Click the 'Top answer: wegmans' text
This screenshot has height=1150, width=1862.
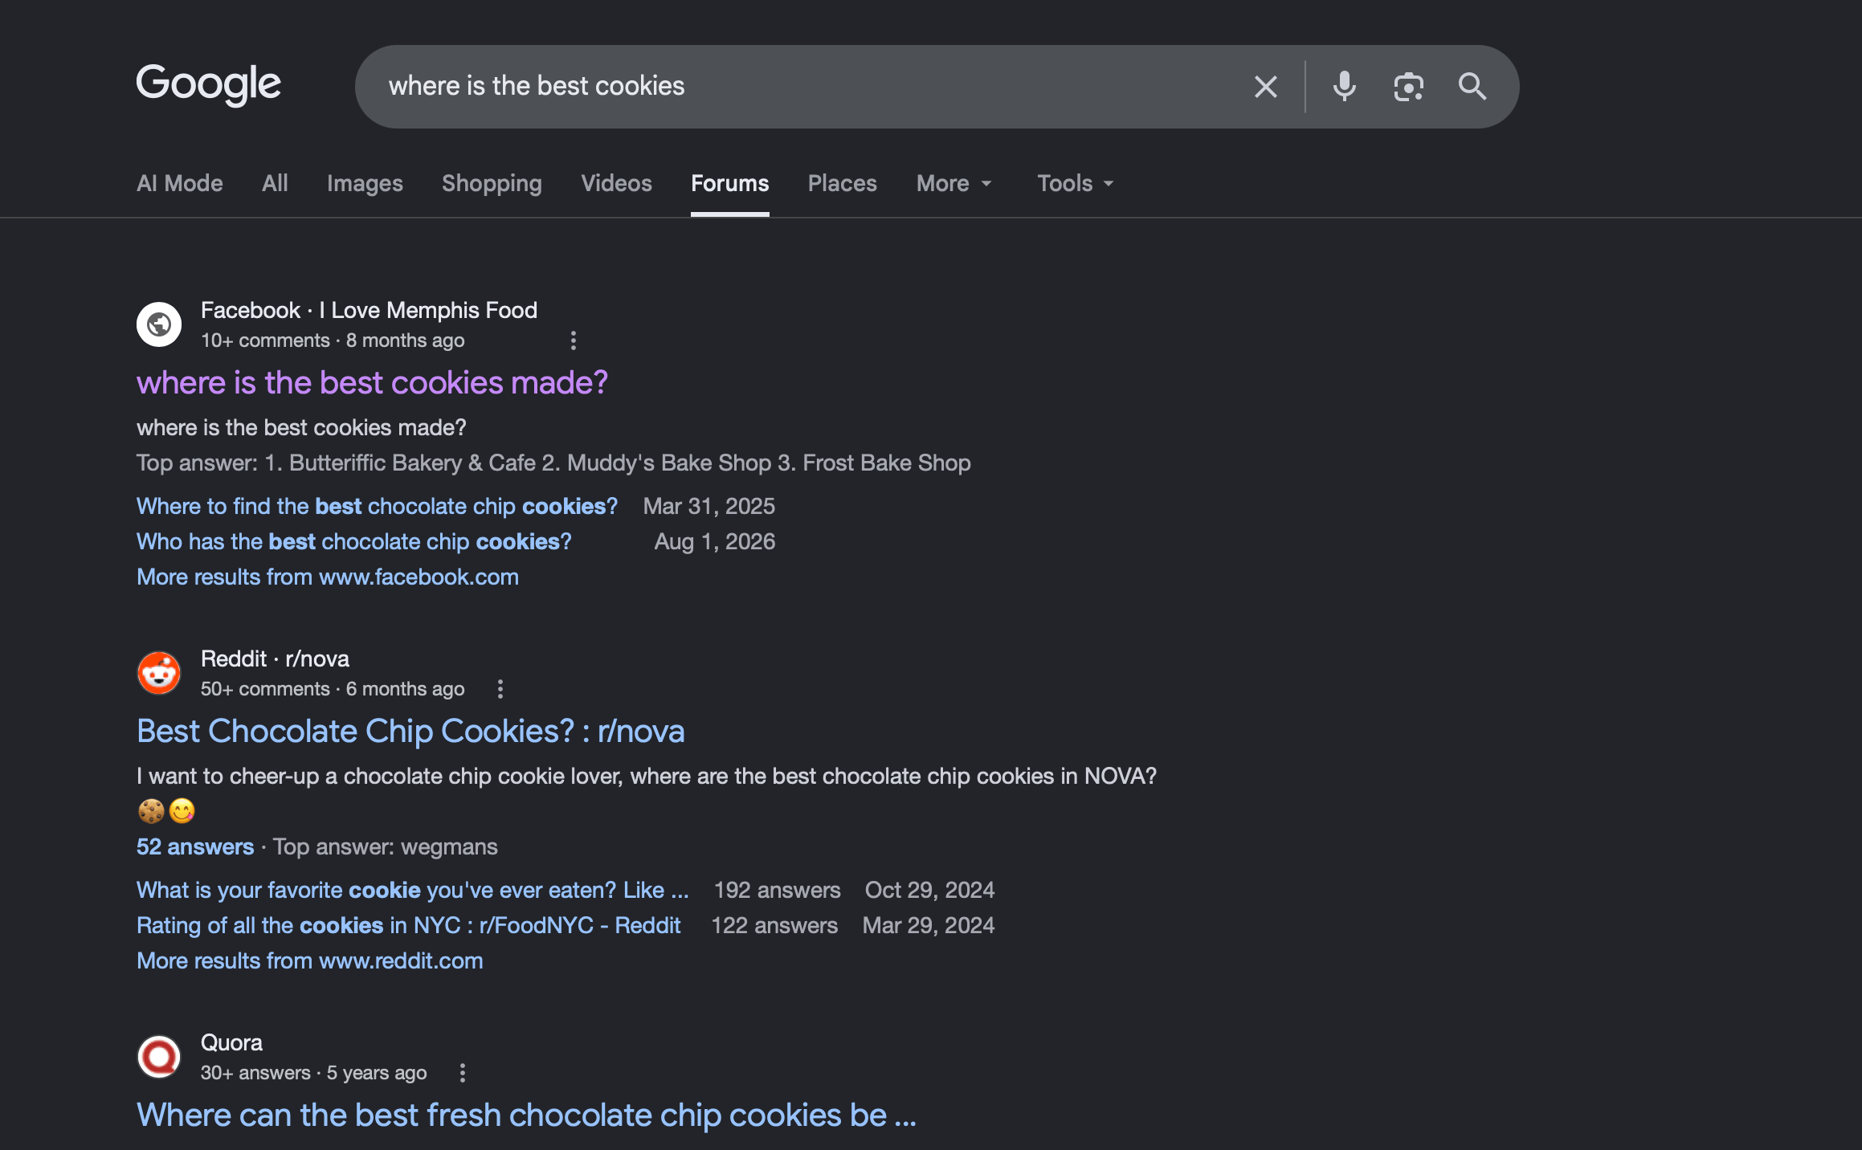386,846
